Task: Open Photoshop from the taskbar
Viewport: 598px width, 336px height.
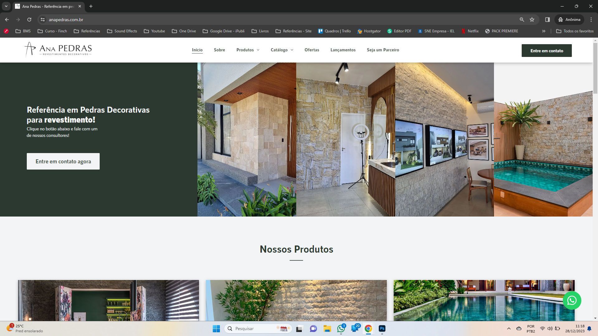Action: click(x=382, y=329)
